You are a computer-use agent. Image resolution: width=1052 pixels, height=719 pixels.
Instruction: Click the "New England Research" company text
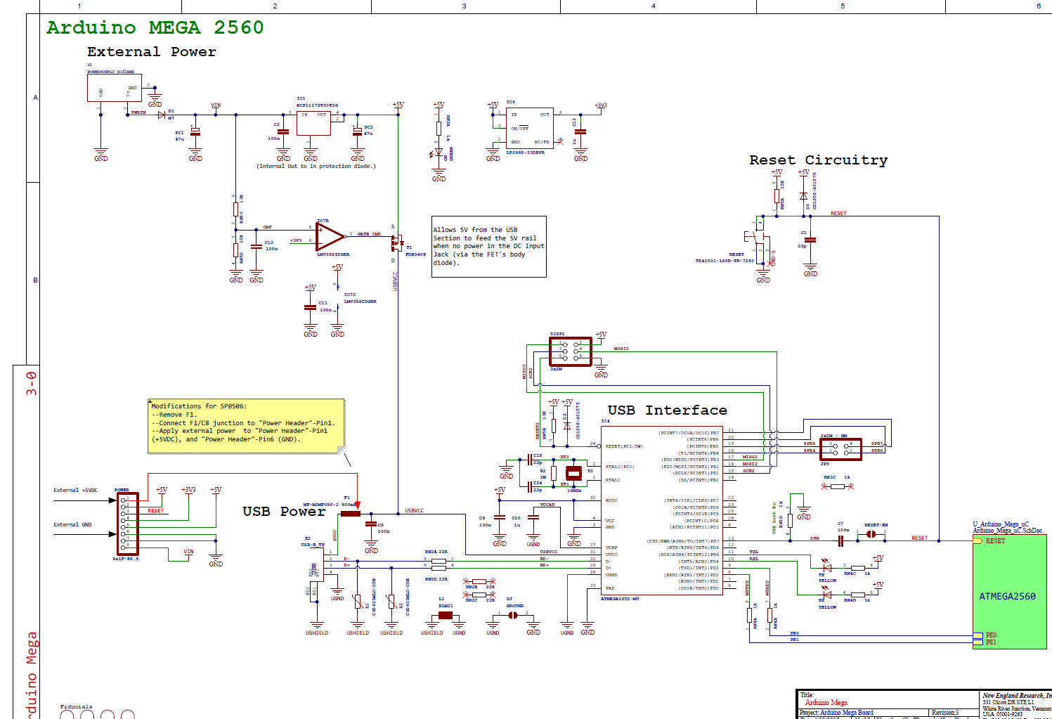[1017, 696]
